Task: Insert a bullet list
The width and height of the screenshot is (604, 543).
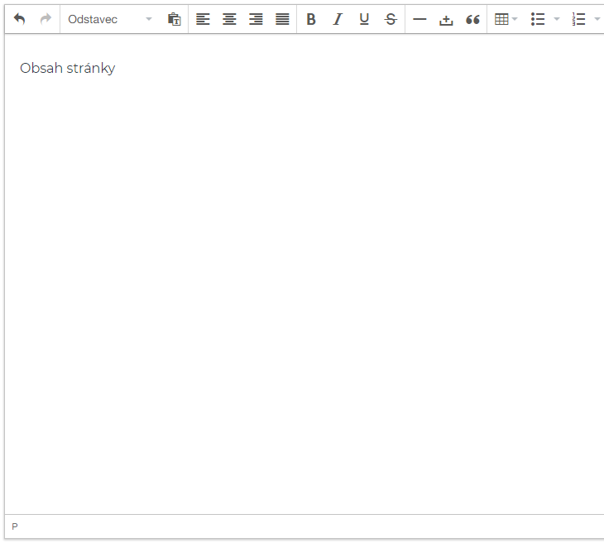Action: click(x=538, y=19)
